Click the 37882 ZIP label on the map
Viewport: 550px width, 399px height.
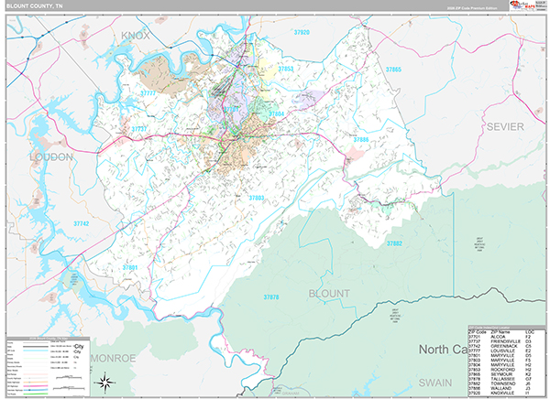coord(394,243)
